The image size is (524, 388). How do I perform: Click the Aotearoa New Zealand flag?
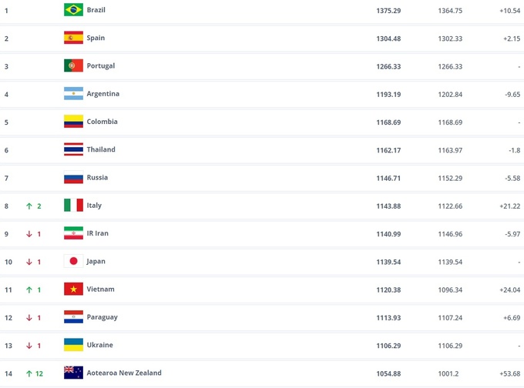(x=73, y=373)
